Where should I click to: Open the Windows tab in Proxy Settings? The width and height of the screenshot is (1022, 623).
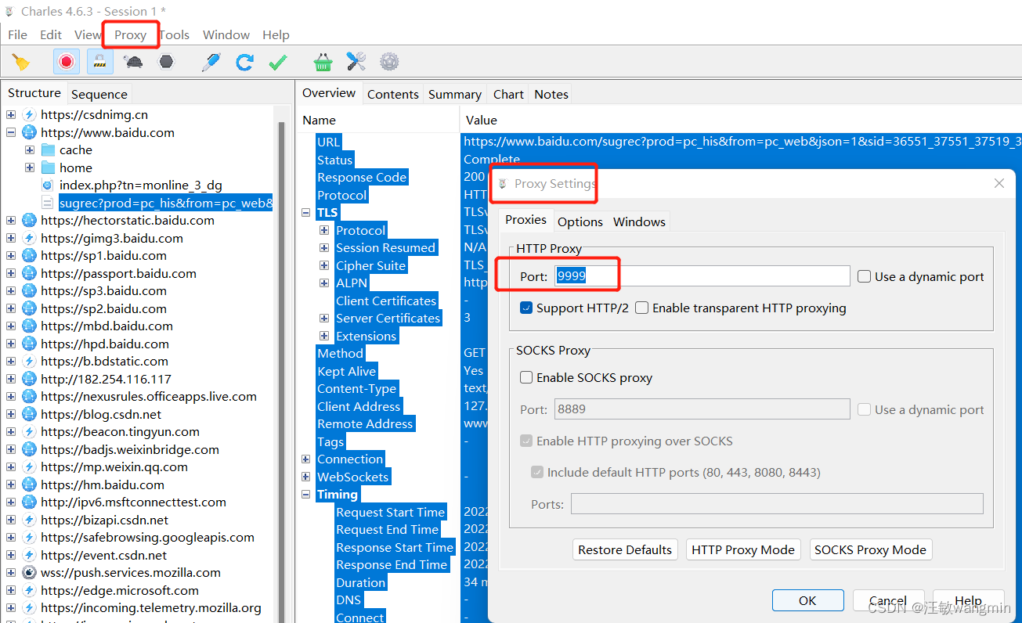click(639, 221)
